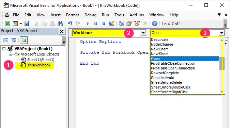Choose SheetBeforeRightClick from the list
Viewport: 230px width, 128px height.
coord(185,92)
